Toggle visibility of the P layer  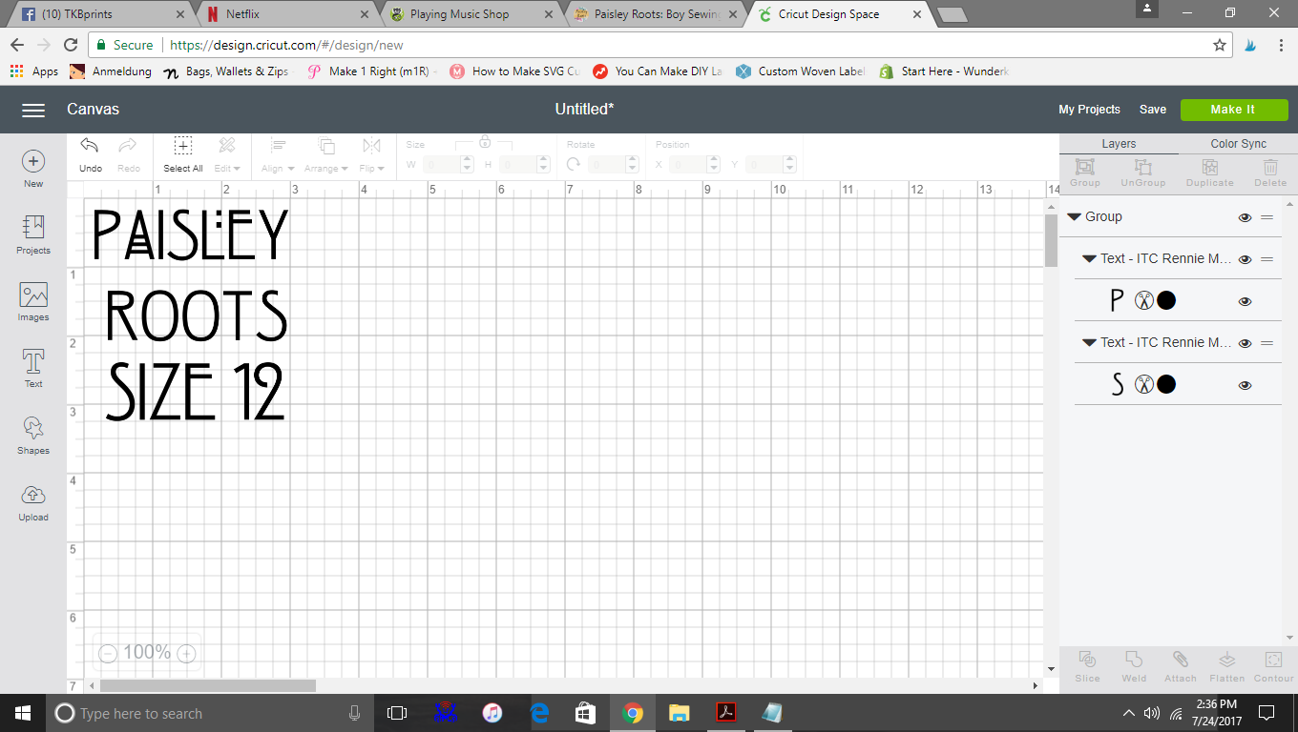(x=1245, y=301)
